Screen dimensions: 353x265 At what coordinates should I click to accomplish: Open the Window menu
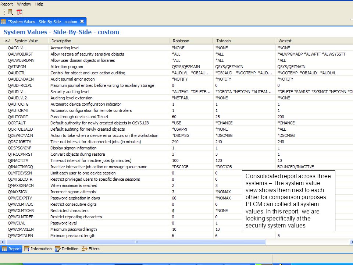24,4
